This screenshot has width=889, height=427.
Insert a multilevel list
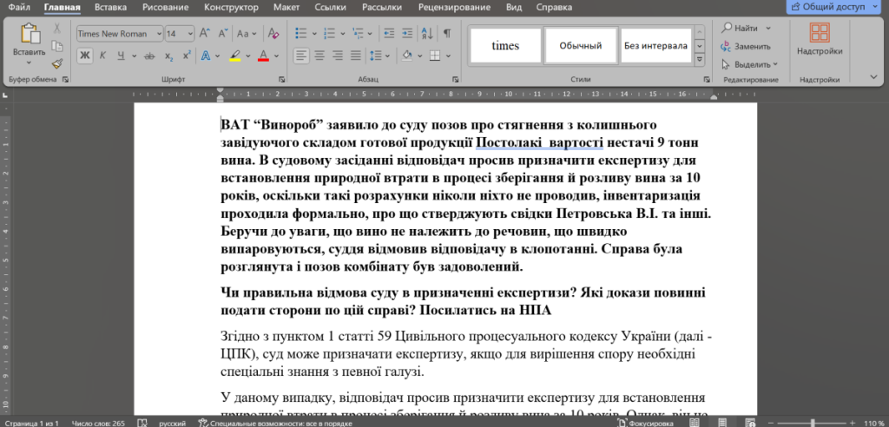[x=357, y=34]
